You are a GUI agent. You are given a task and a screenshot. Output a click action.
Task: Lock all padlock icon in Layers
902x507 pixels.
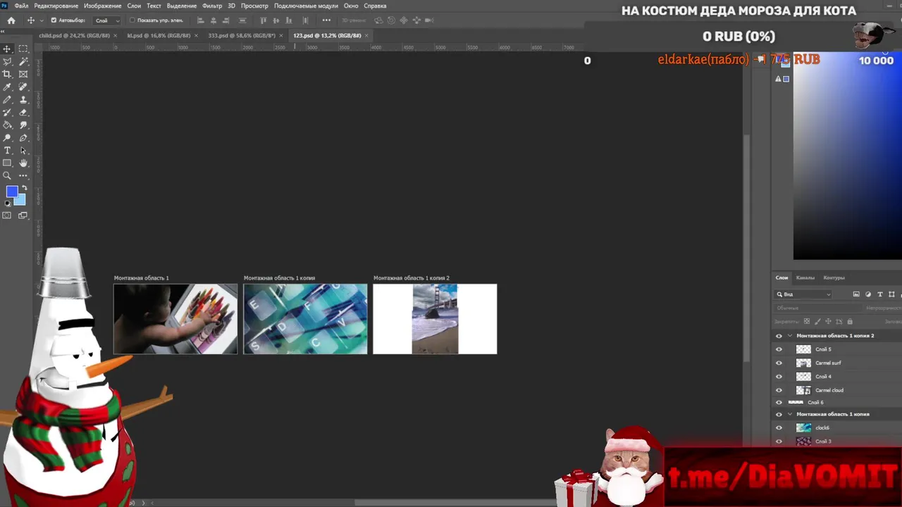[849, 321]
